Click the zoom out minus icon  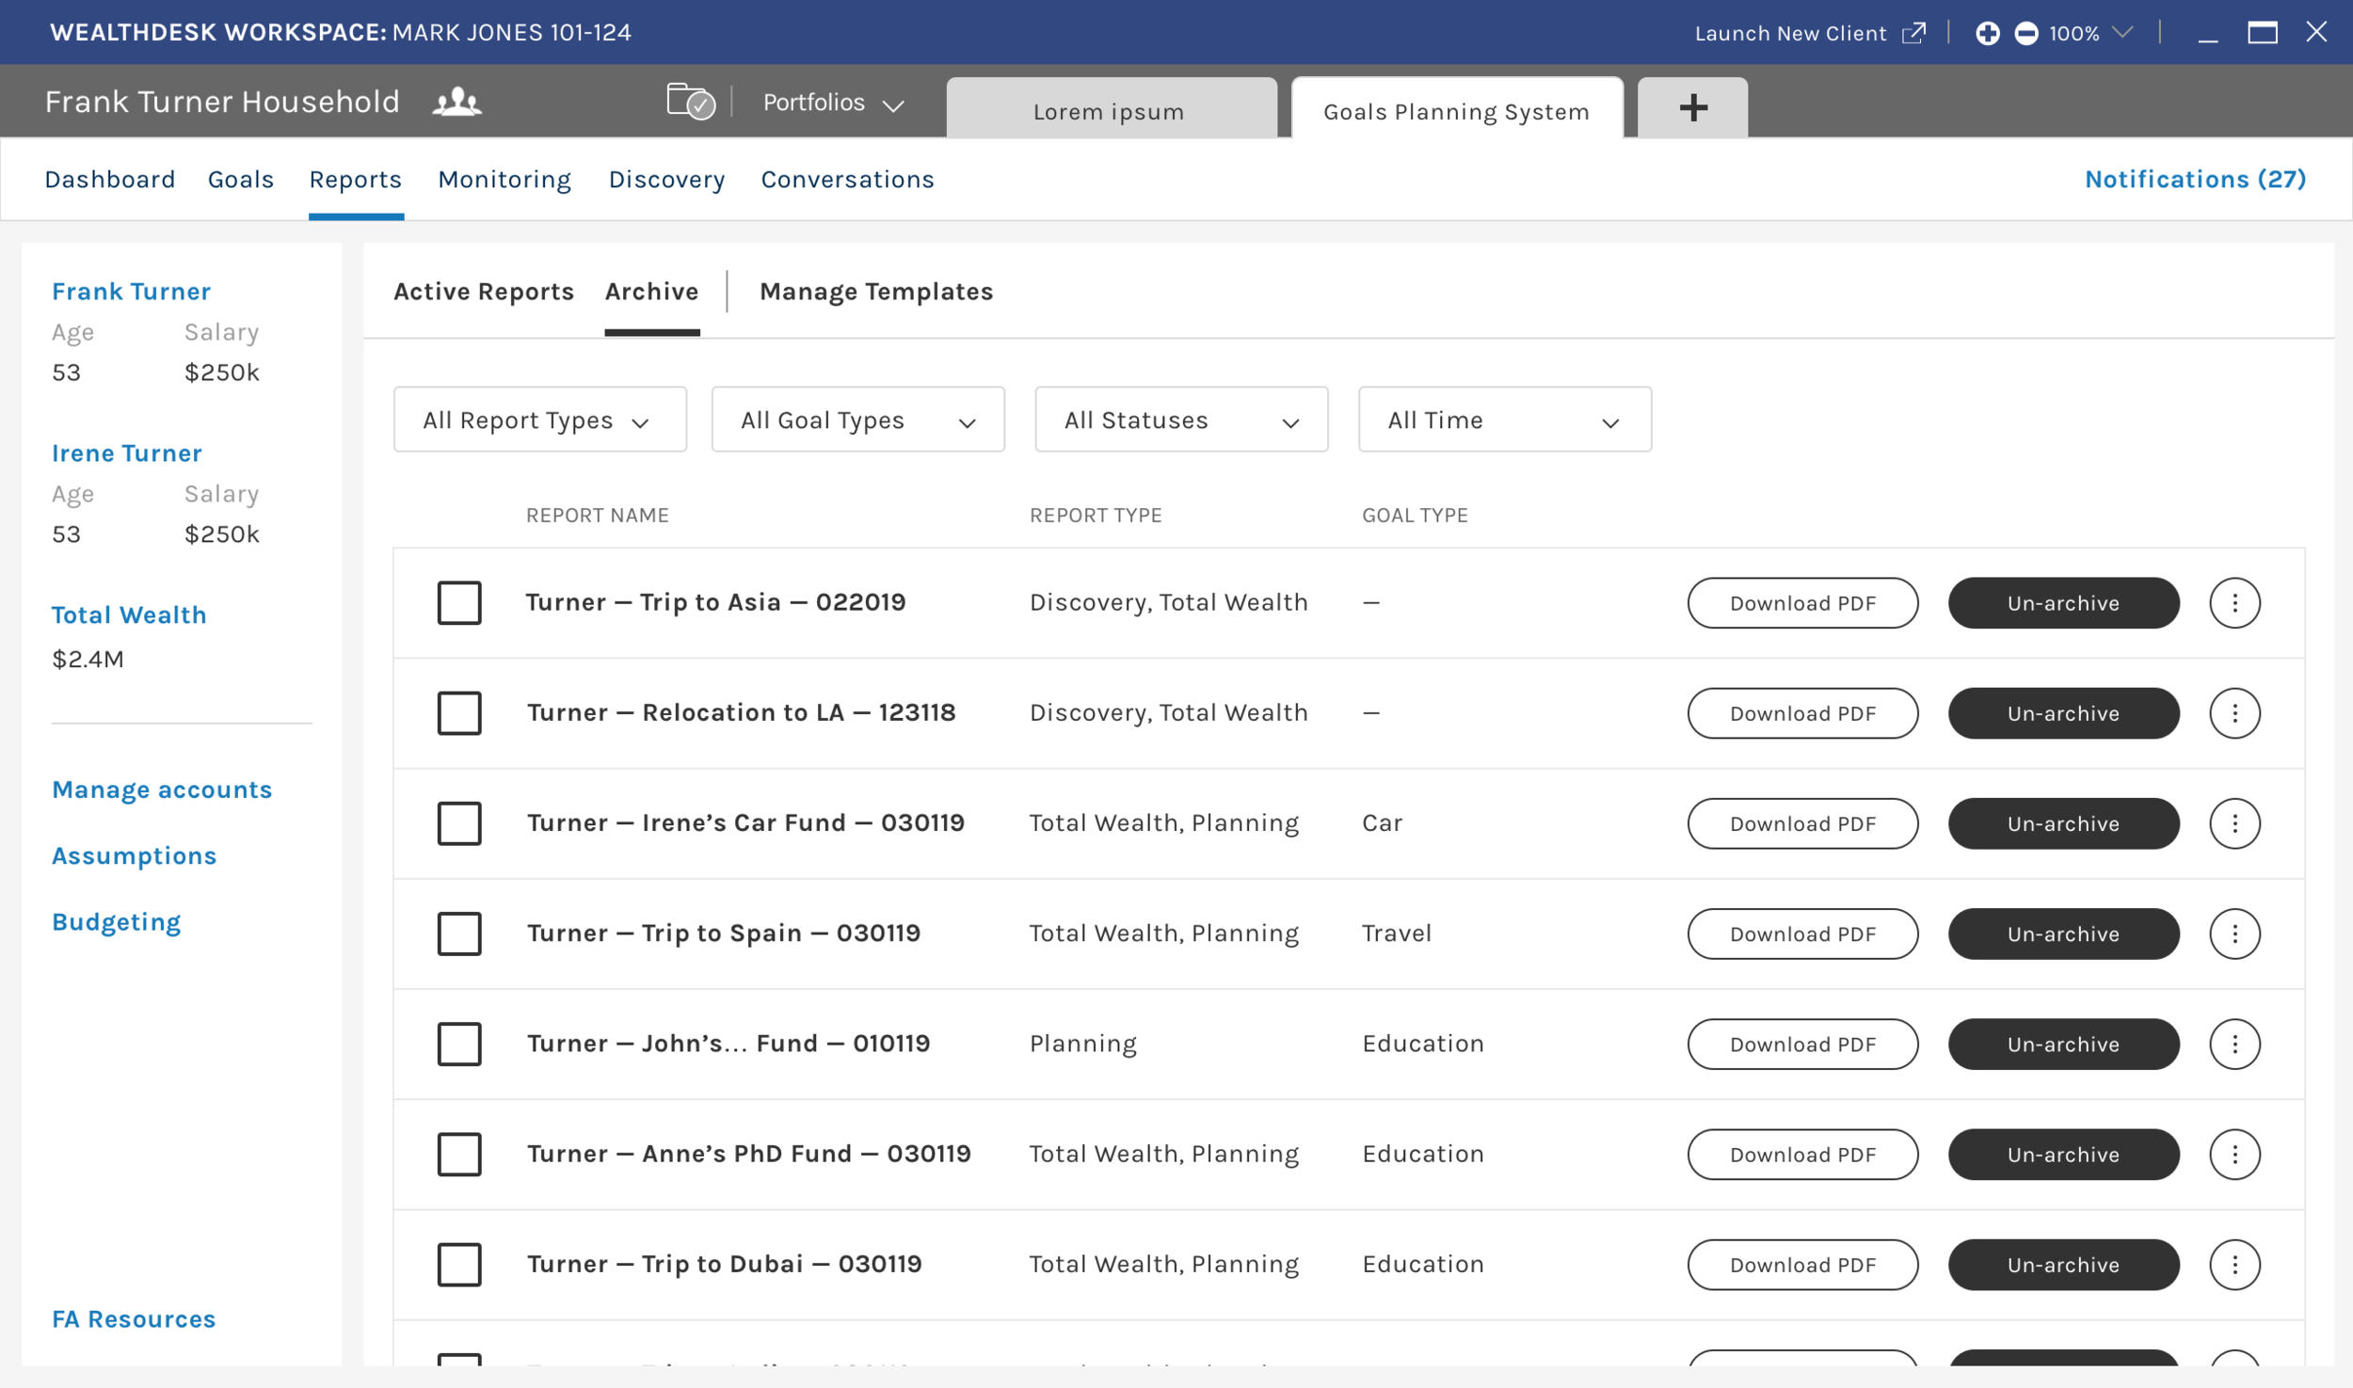click(x=2025, y=34)
